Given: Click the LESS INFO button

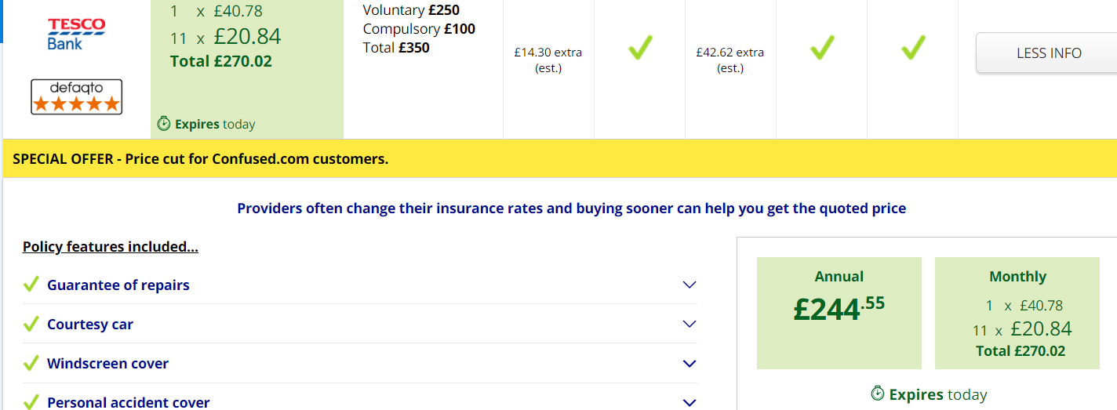Looking at the screenshot, I should coord(1048,53).
